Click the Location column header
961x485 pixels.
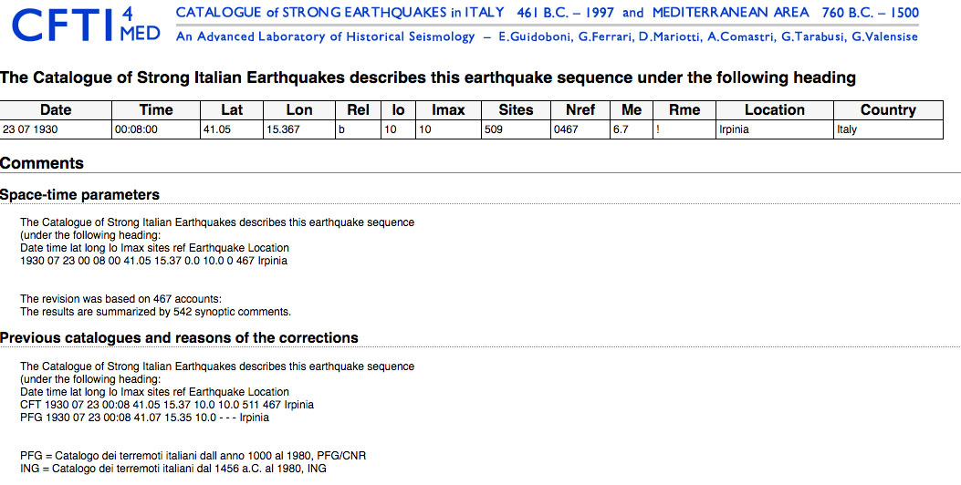(774, 109)
